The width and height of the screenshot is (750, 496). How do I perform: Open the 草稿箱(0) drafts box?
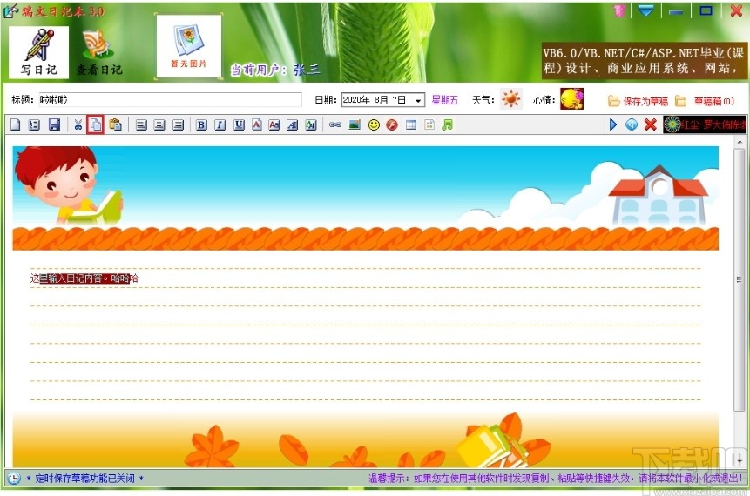pyautogui.click(x=705, y=101)
